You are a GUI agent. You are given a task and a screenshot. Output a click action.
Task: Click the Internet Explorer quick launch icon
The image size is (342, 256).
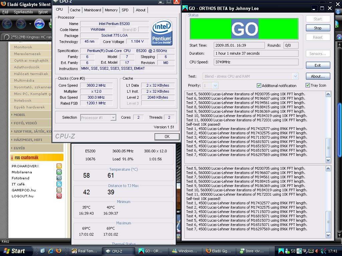coord(51,251)
